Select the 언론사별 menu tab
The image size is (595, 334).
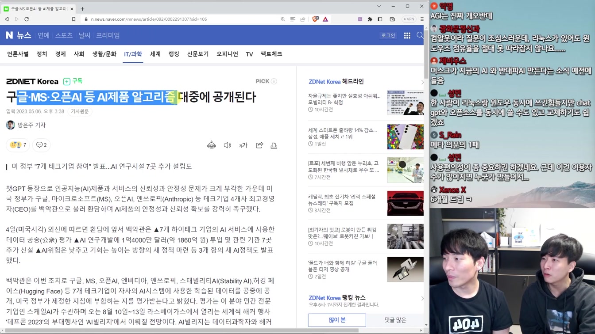click(x=18, y=54)
